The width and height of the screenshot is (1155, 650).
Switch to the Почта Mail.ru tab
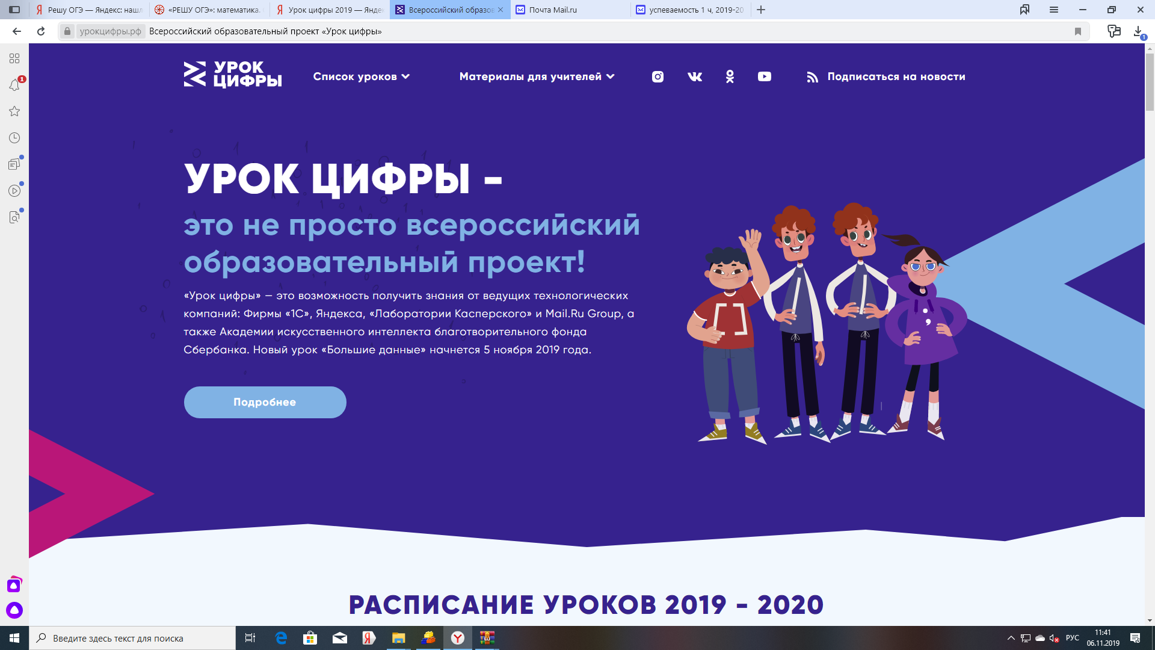[570, 10]
